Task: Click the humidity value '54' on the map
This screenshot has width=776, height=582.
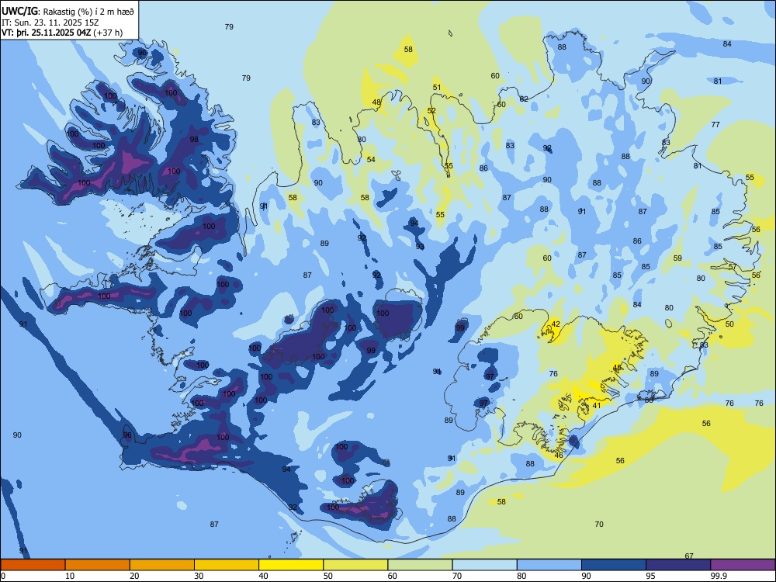Action: tap(371, 159)
